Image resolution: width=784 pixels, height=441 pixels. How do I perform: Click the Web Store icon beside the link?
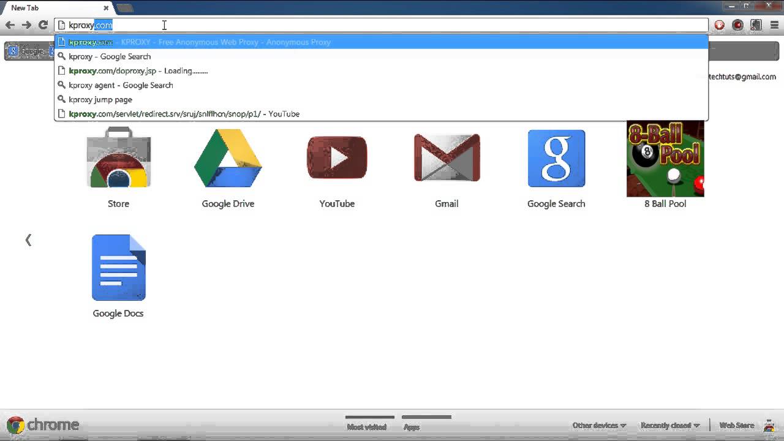769,425
